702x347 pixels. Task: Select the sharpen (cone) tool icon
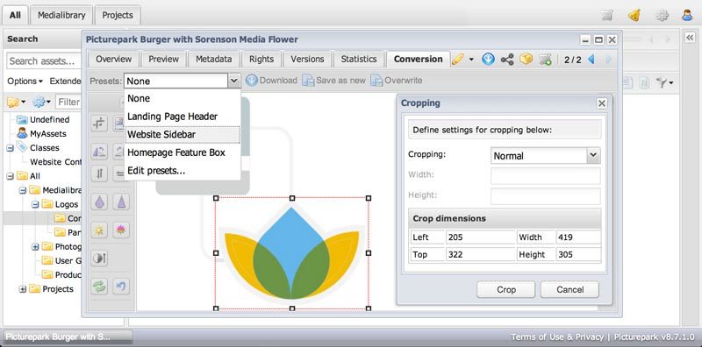tap(121, 202)
